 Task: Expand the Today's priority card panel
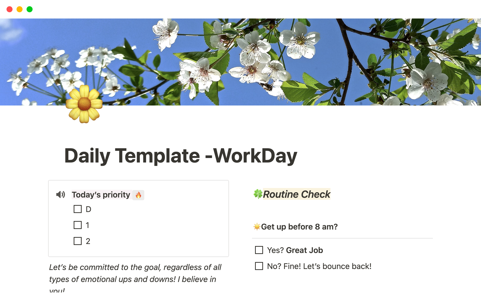click(61, 194)
